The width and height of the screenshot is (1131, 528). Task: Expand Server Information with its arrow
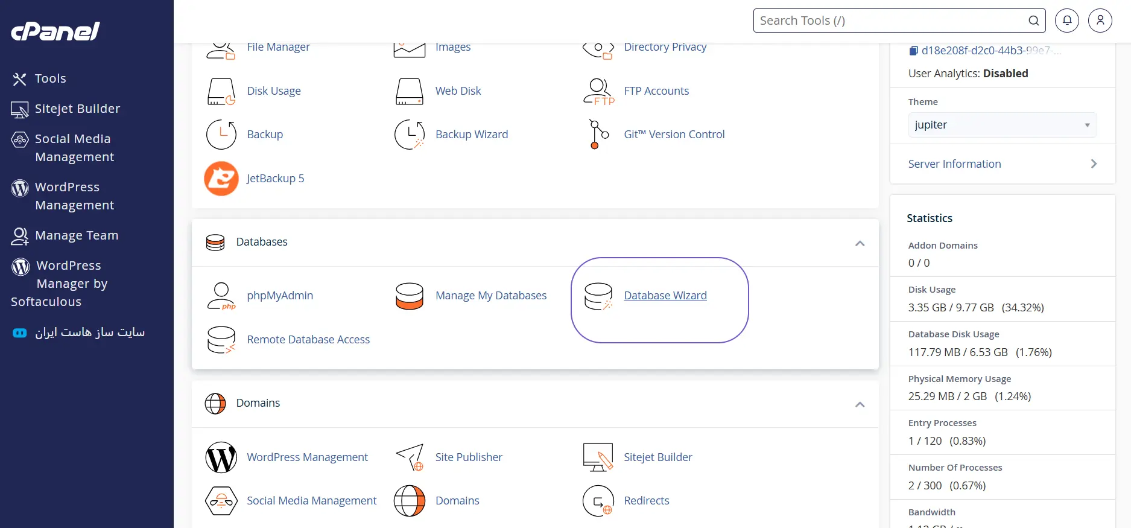(1094, 164)
